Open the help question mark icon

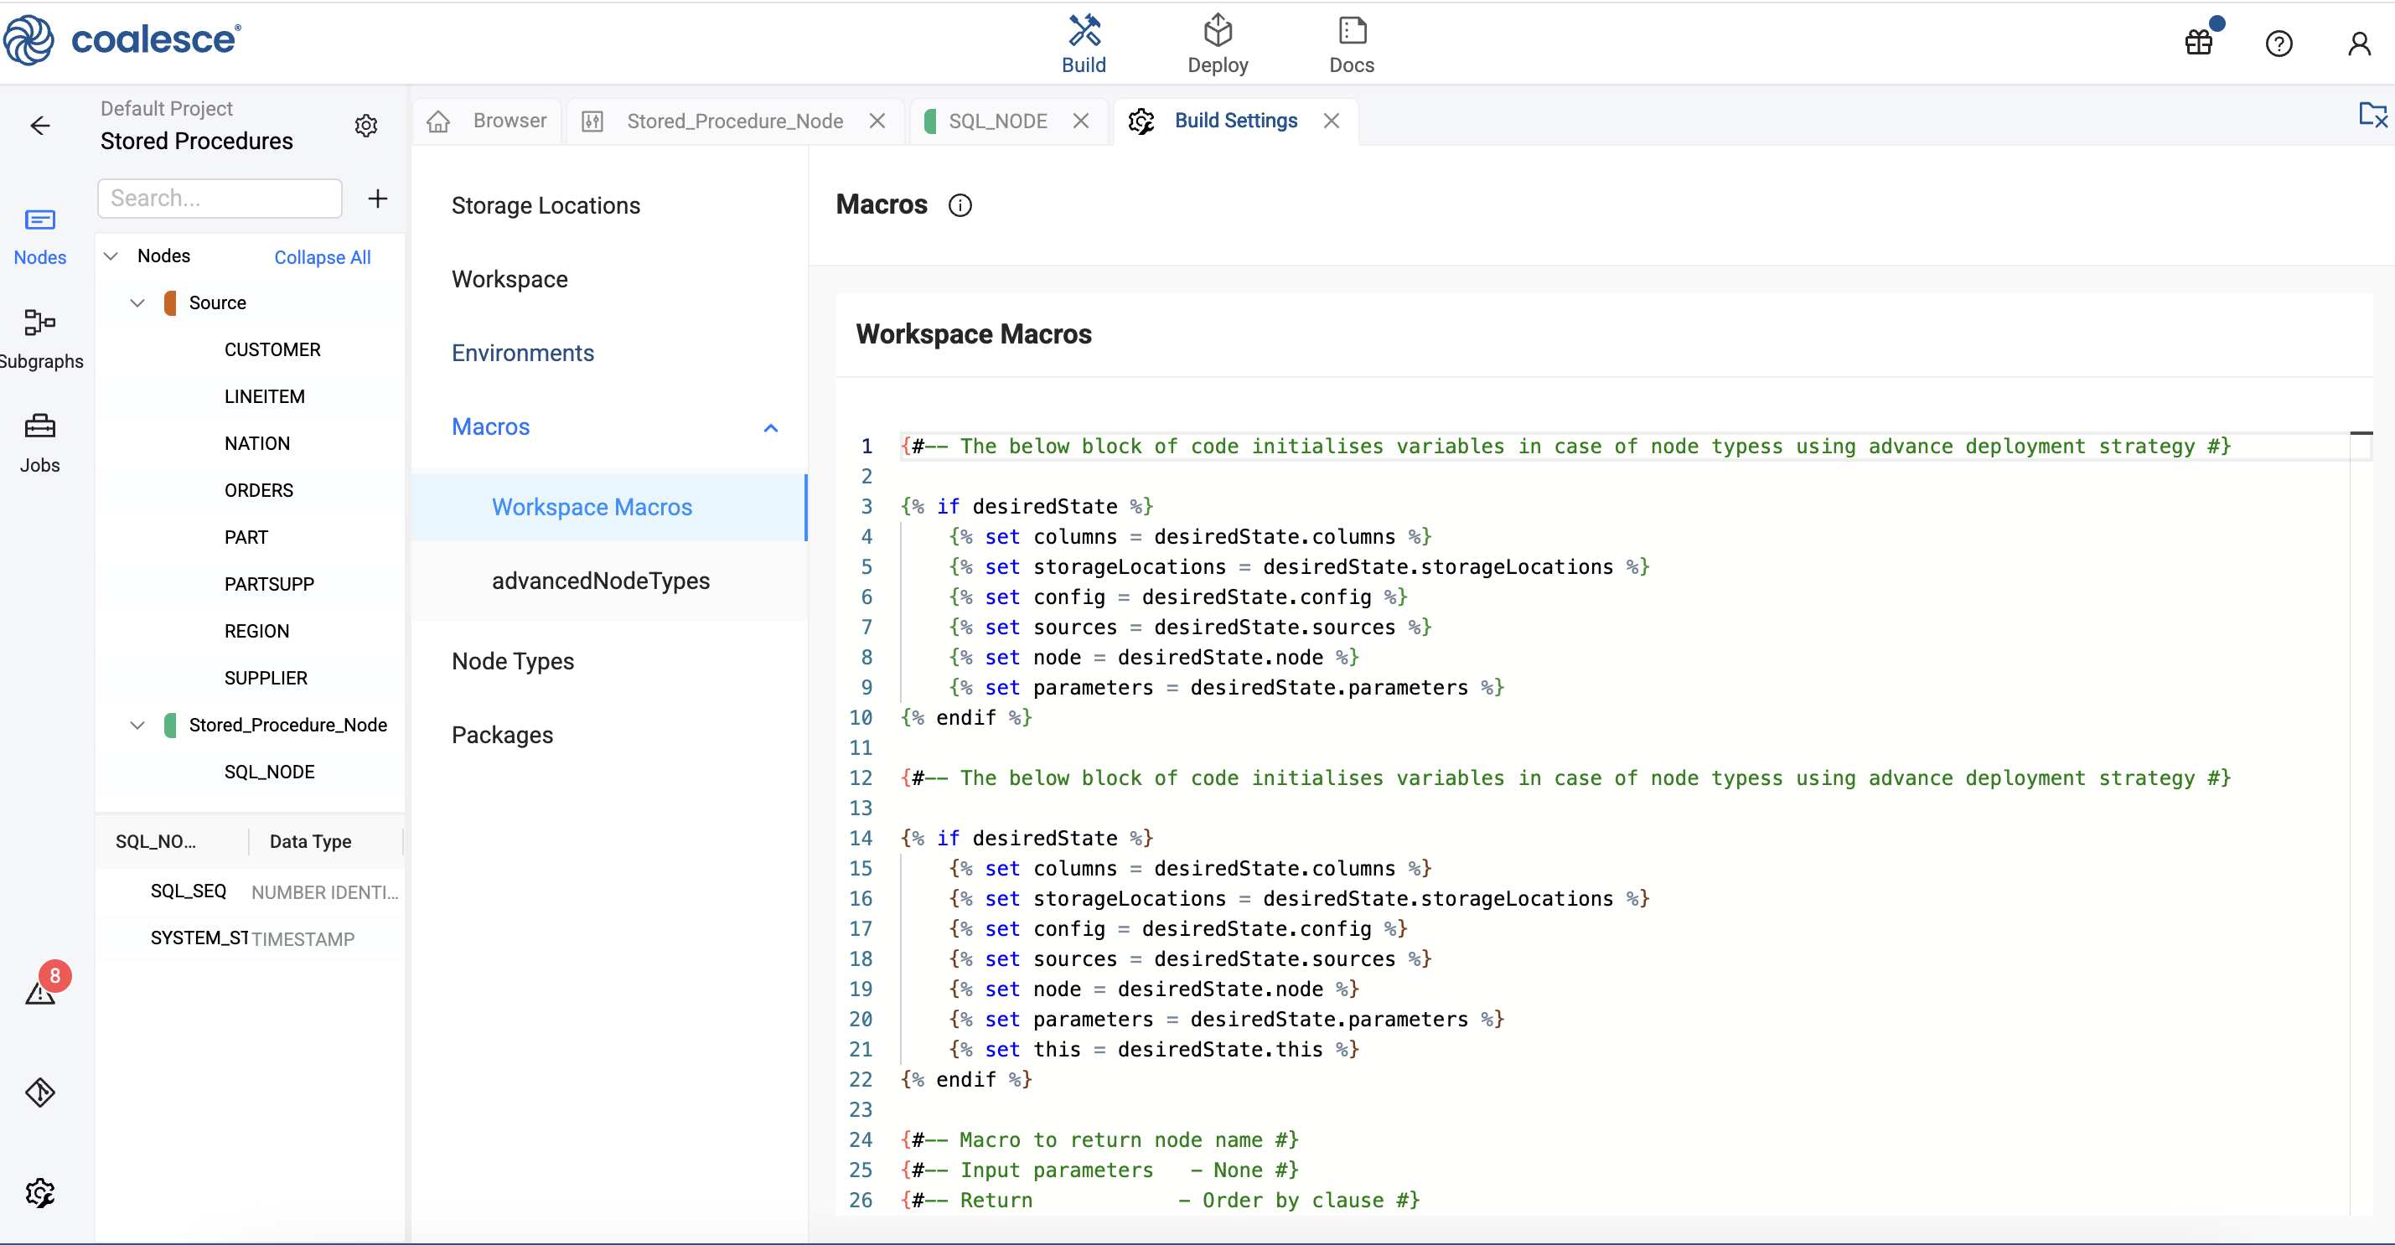pos(2279,43)
